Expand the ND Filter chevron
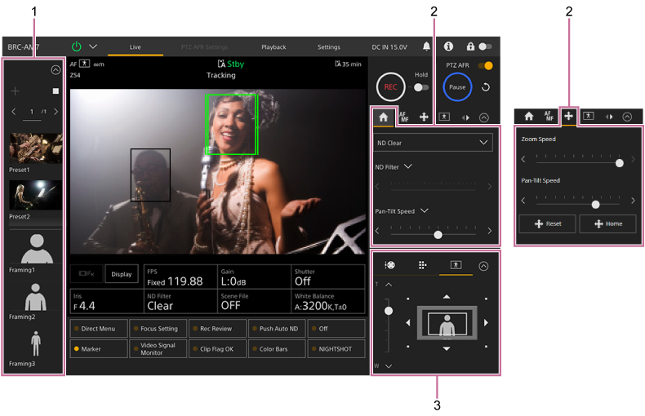Image resolution: width=645 pixels, height=416 pixels. [407, 166]
